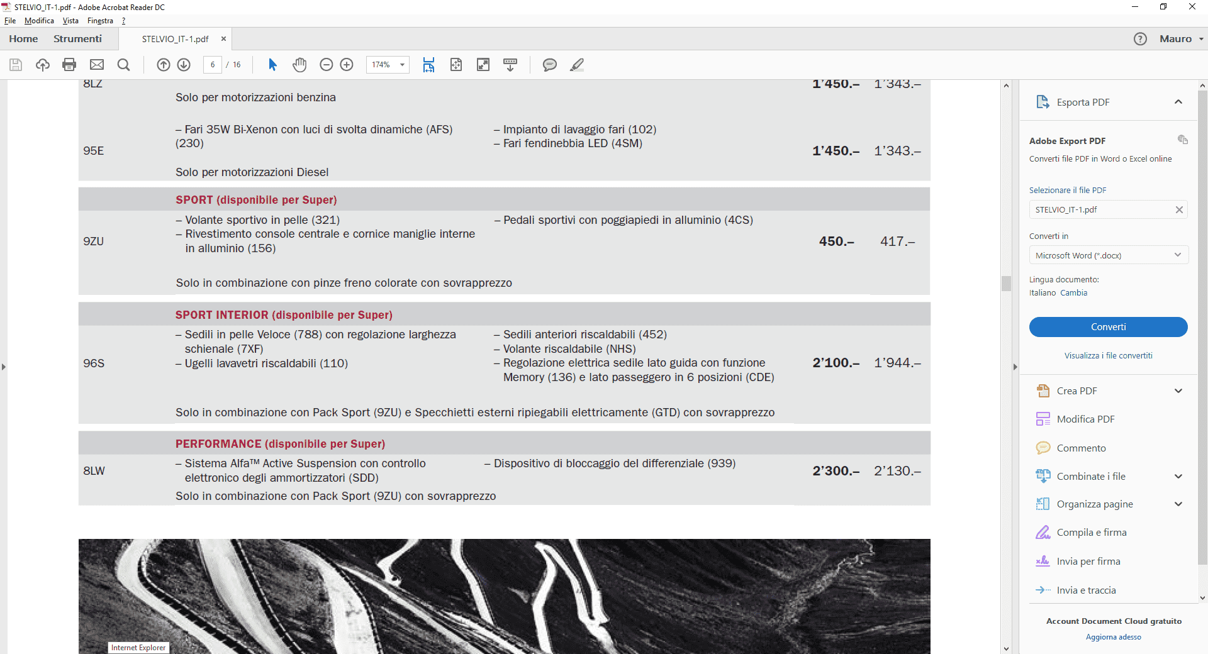
Task: Open the Visualizza i file convertiti link
Action: [1109, 356]
